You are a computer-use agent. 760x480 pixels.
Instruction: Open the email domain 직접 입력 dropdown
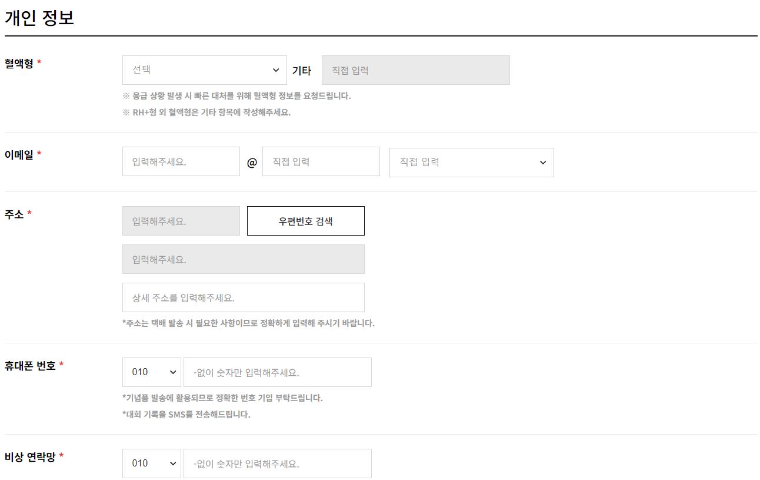pyautogui.click(x=472, y=162)
